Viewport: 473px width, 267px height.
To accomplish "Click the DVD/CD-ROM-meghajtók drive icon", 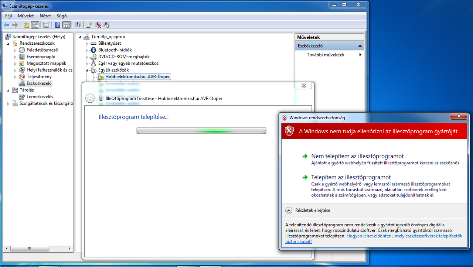I will 93,57.
